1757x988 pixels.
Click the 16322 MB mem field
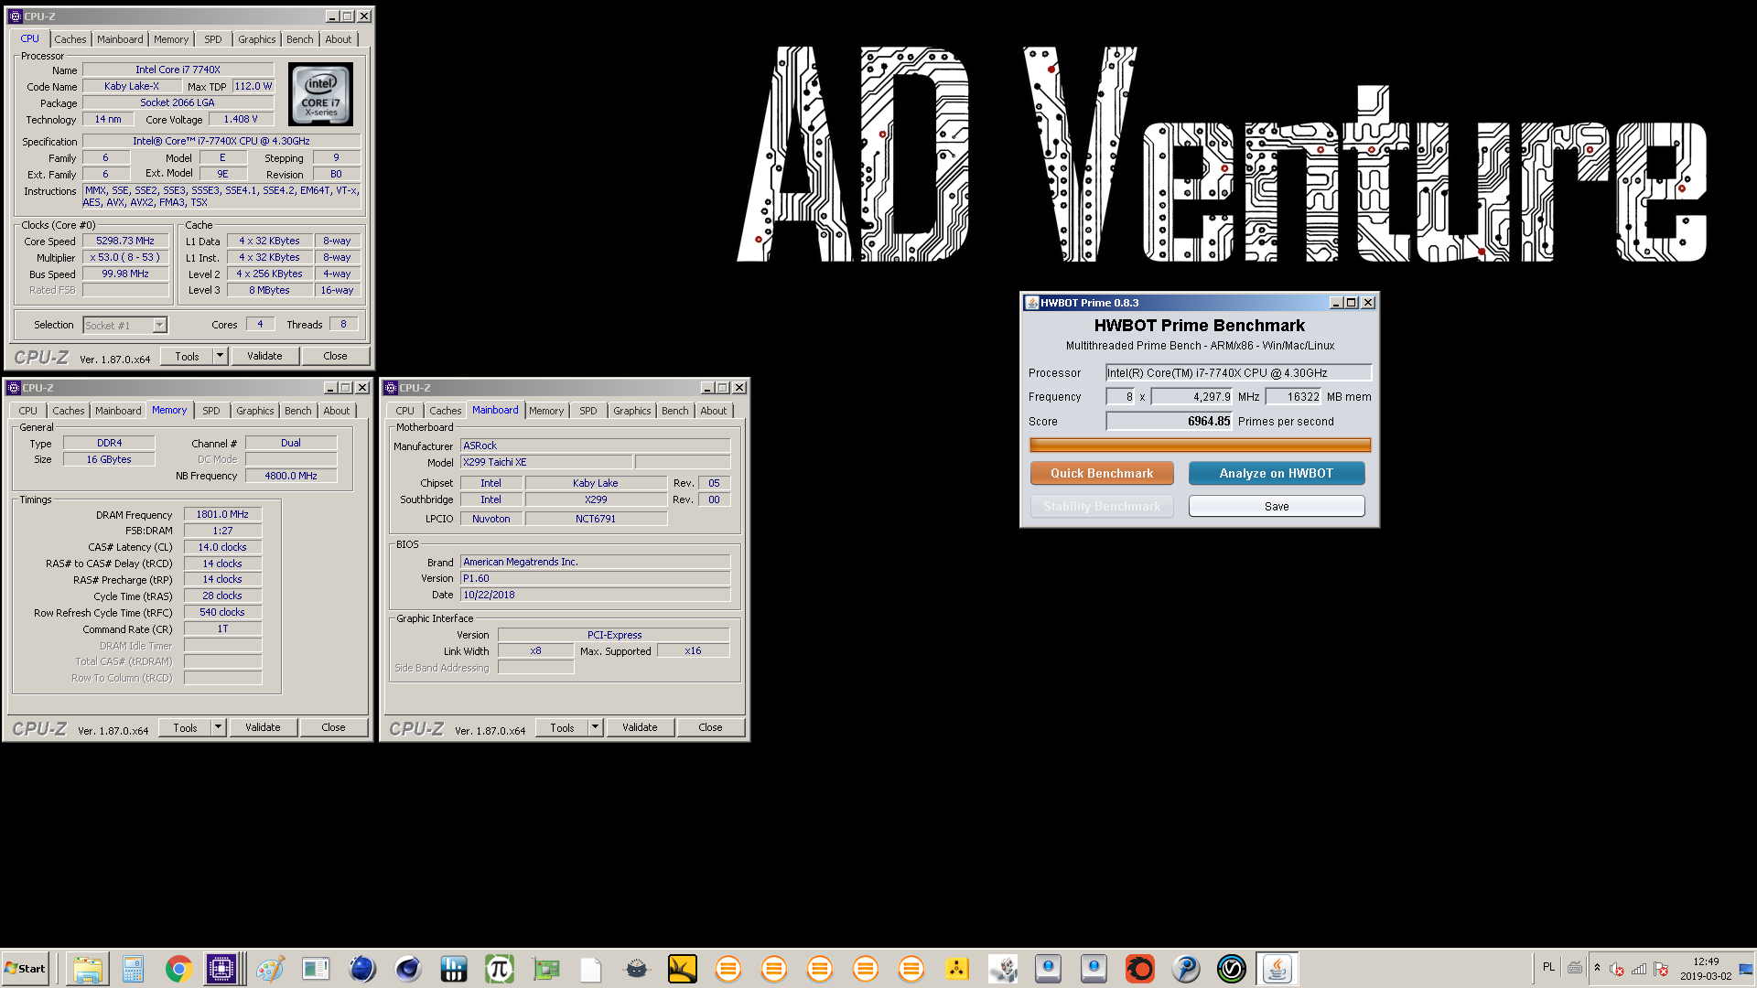1294,397
